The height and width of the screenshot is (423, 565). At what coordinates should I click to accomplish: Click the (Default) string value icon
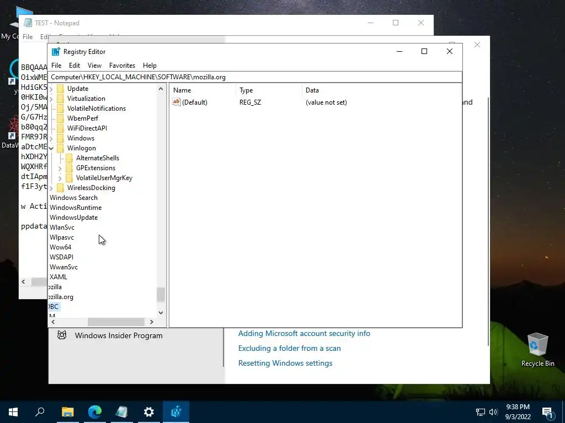176,102
